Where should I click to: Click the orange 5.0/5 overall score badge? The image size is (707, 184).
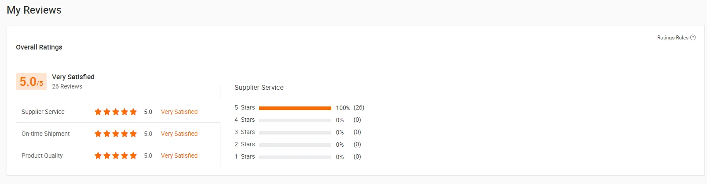(x=31, y=81)
